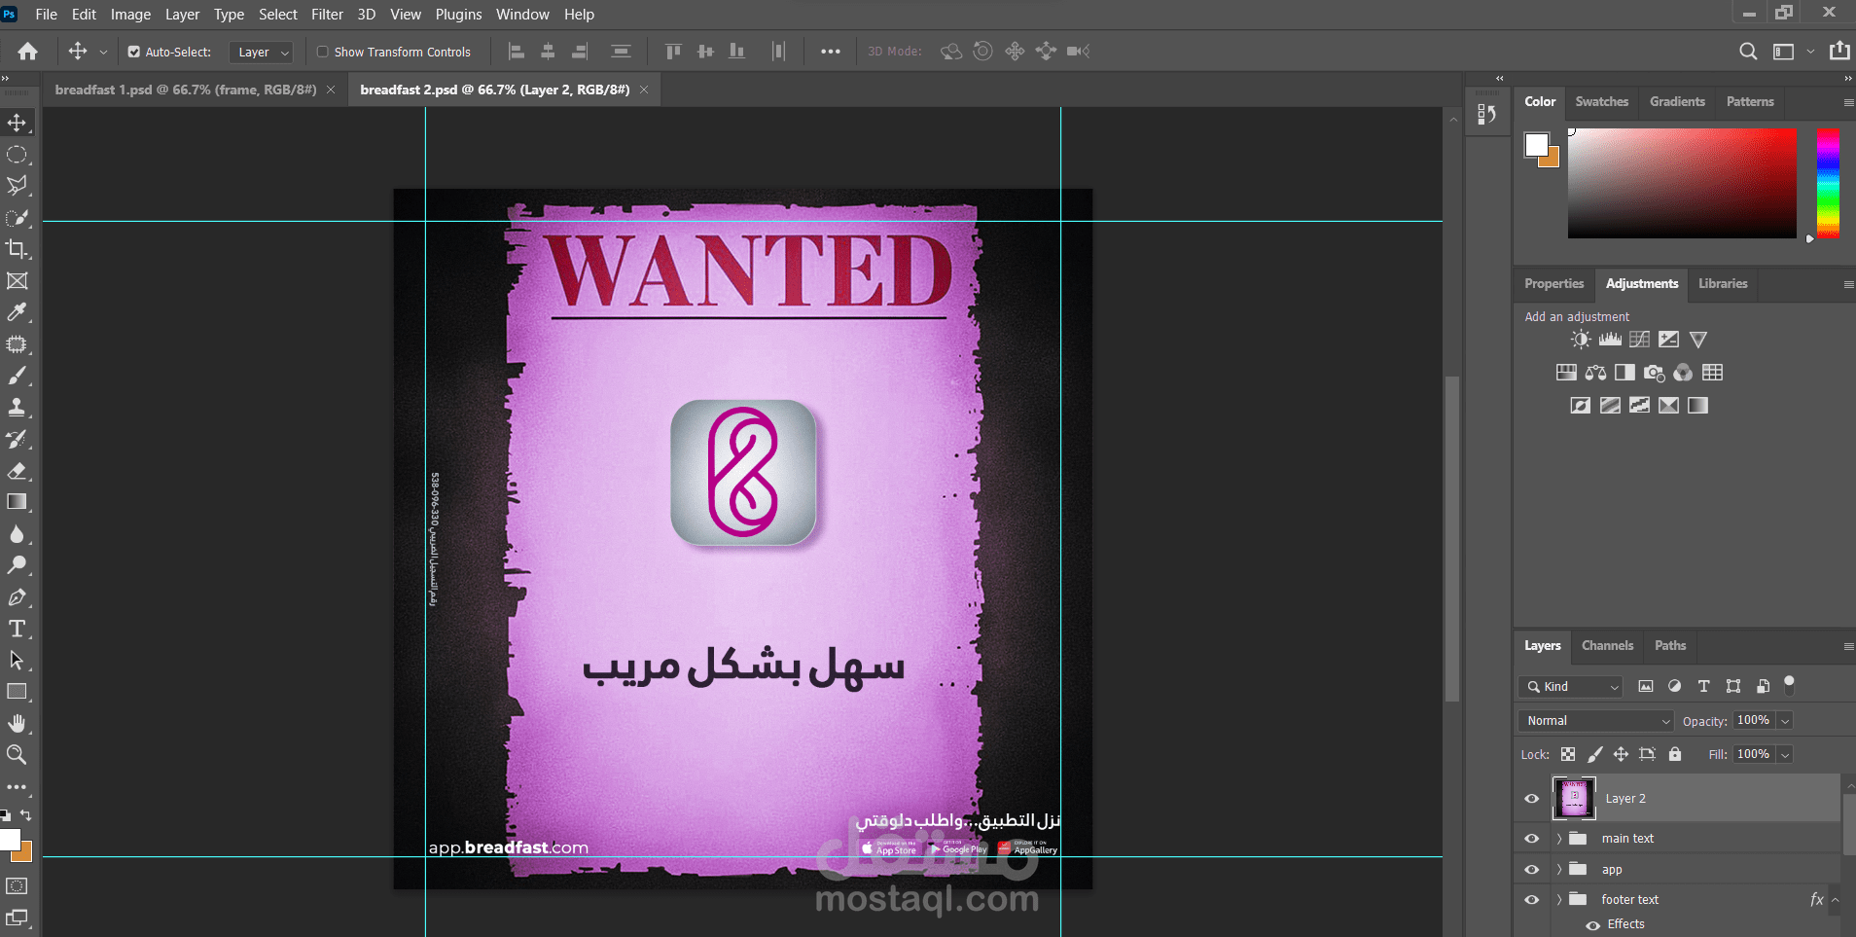Image resolution: width=1856 pixels, height=937 pixels.
Task: Select the Path Selection tool
Action: click(17, 660)
